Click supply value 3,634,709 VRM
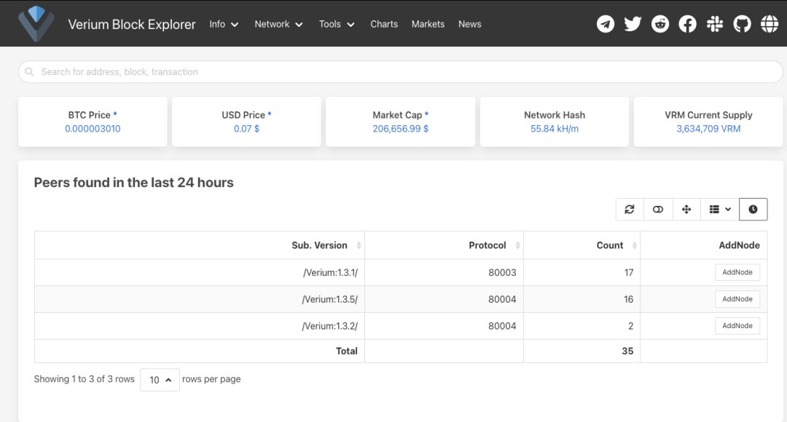This screenshot has height=422, width=787. (708, 128)
